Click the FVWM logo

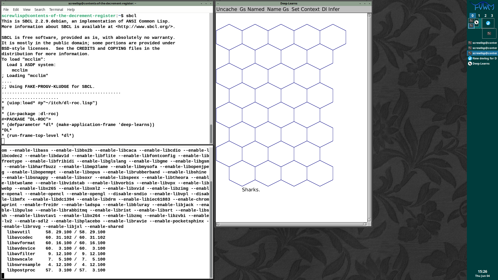click(482, 6)
